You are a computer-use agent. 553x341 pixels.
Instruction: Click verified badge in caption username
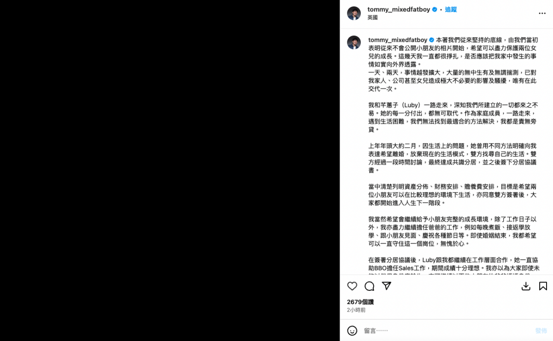(x=431, y=40)
